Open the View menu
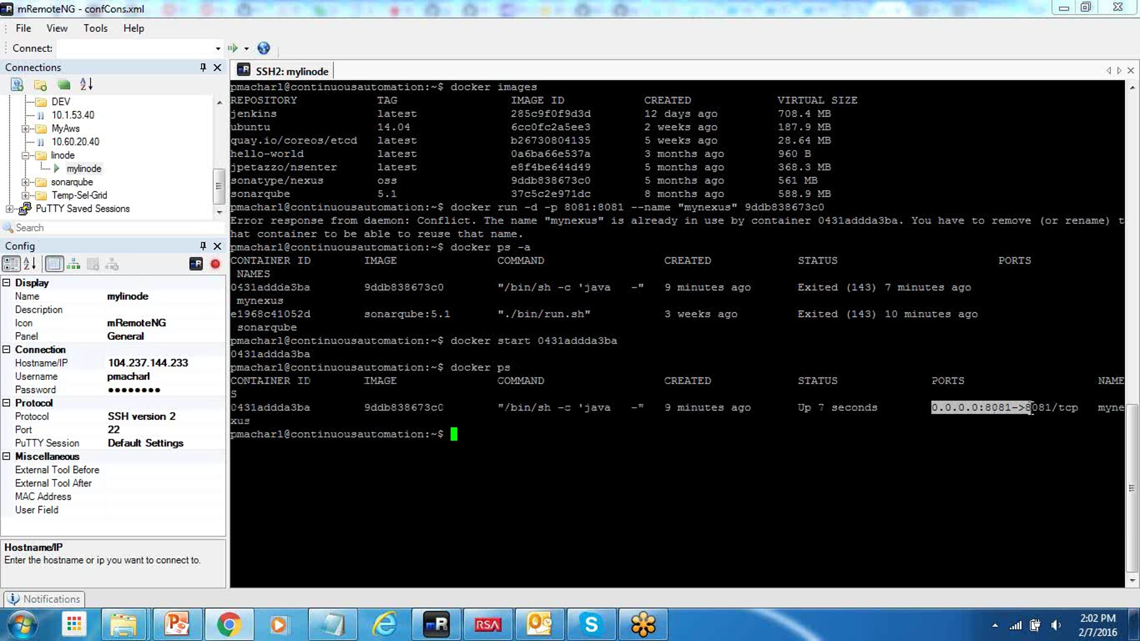Viewport: 1140px width, 641px height. click(57, 29)
